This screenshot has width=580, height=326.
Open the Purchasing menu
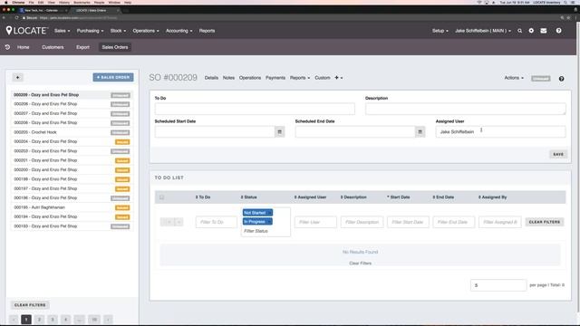90,31
